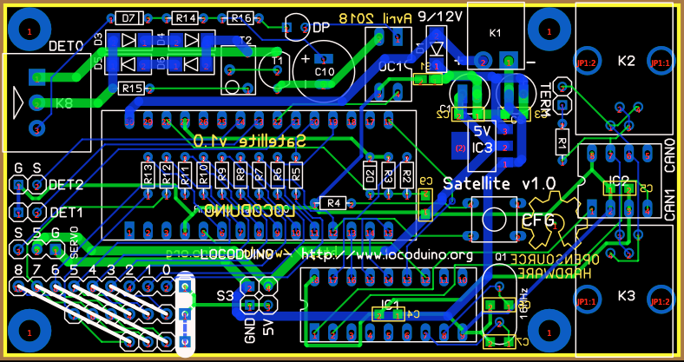Click the S3 header label

click(x=226, y=296)
